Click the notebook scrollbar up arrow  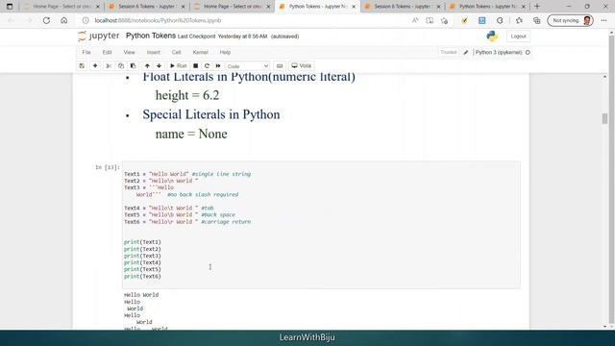click(604, 77)
